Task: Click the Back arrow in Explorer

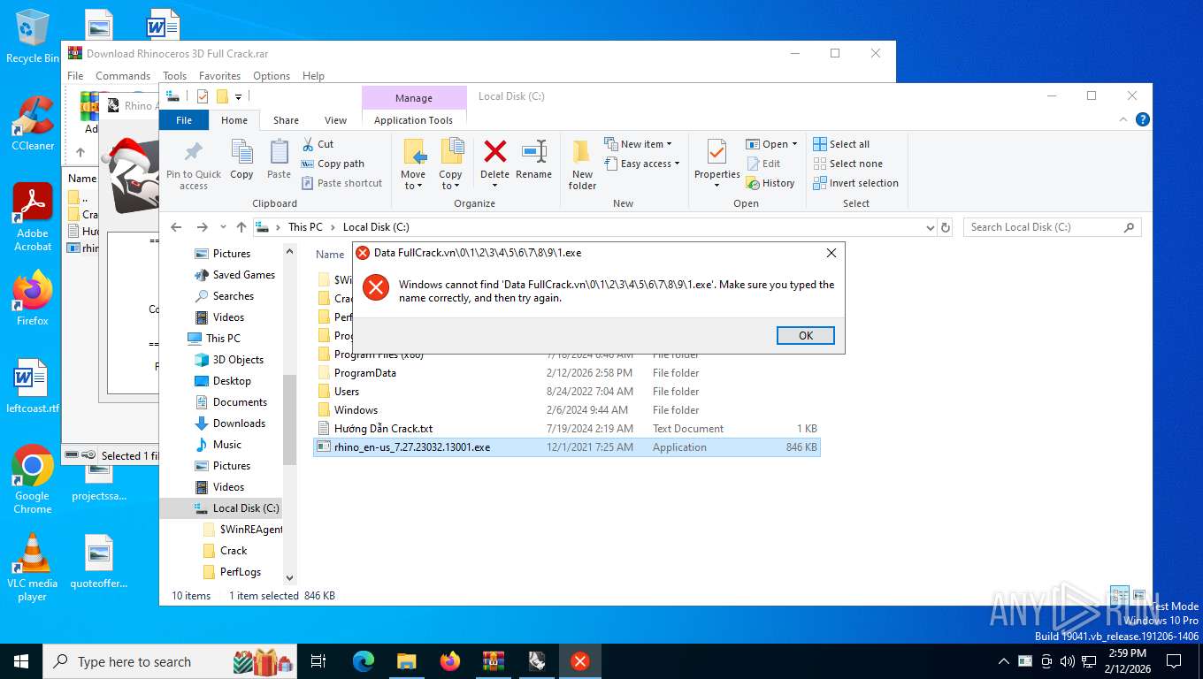Action: tap(176, 227)
